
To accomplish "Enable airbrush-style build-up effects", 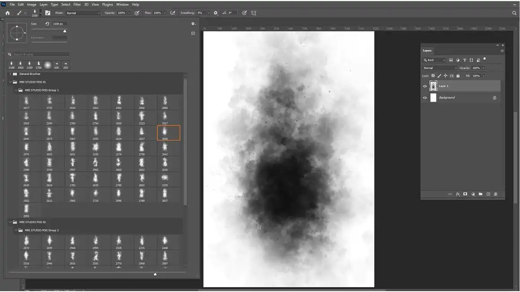I will pos(173,13).
